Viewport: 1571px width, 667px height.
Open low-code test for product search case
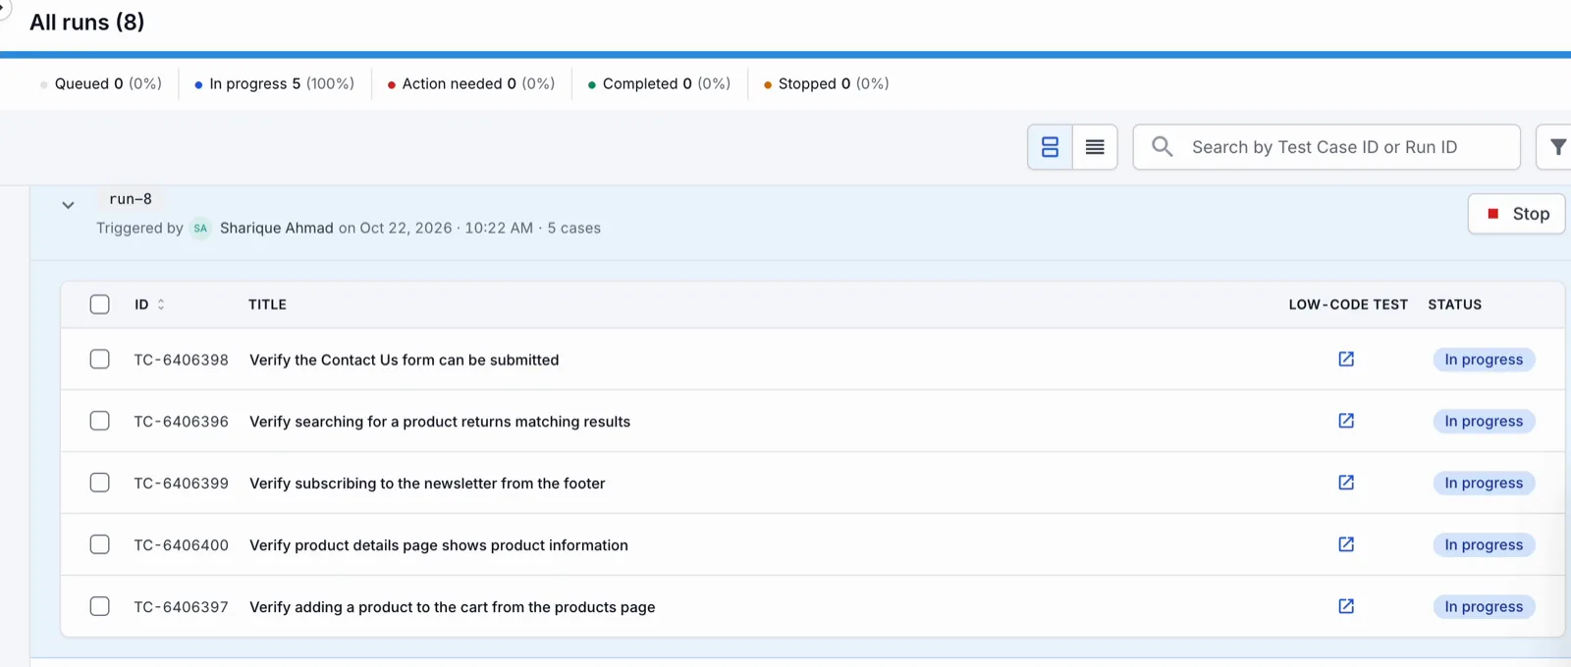point(1346,421)
